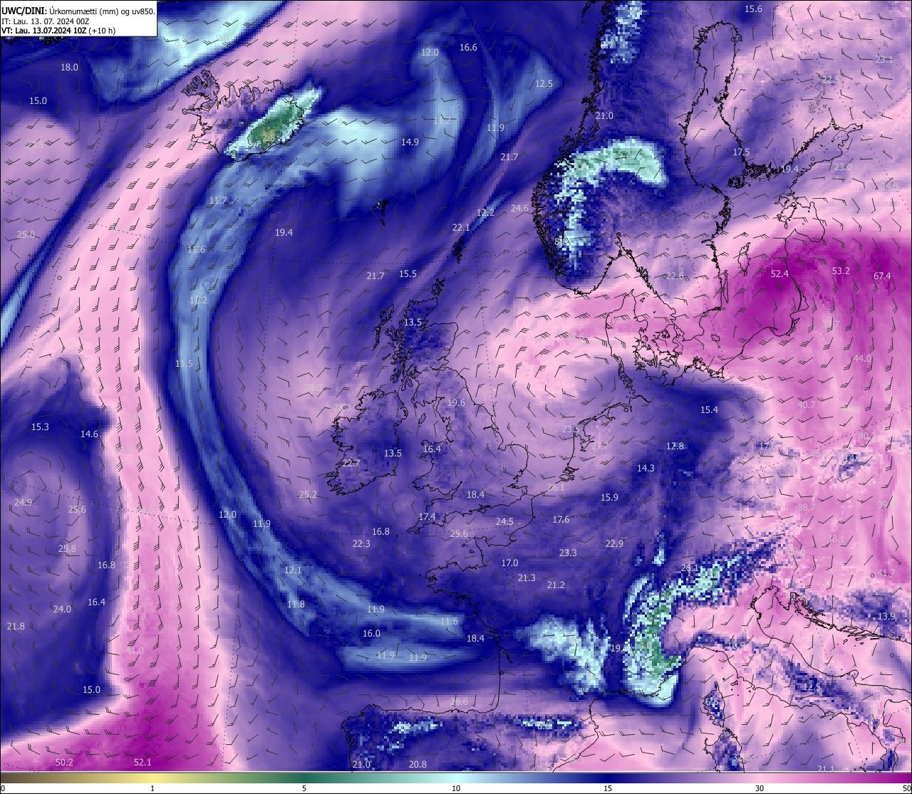Screen dimensions: 912x794
Task: Click the 22.9 value on the map
Action: pos(614,543)
